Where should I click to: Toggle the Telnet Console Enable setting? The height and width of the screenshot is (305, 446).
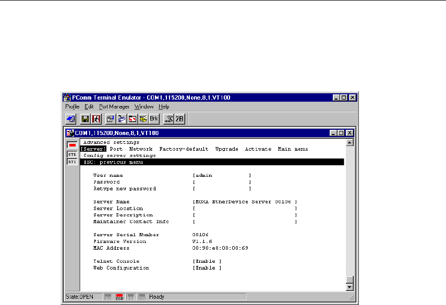click(207, 261)
